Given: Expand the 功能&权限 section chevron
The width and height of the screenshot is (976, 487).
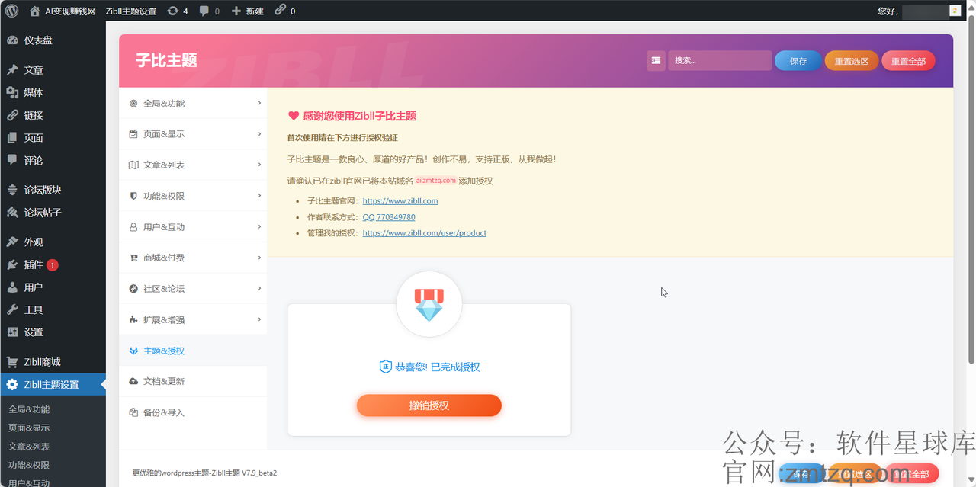Looking at the screenshot, I should 259,196.
